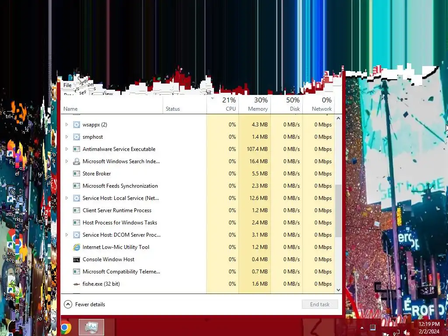Viewport: 448px width, 336px height.
Task: Click the Task Manager taskbar button
Action: [91, 327]
